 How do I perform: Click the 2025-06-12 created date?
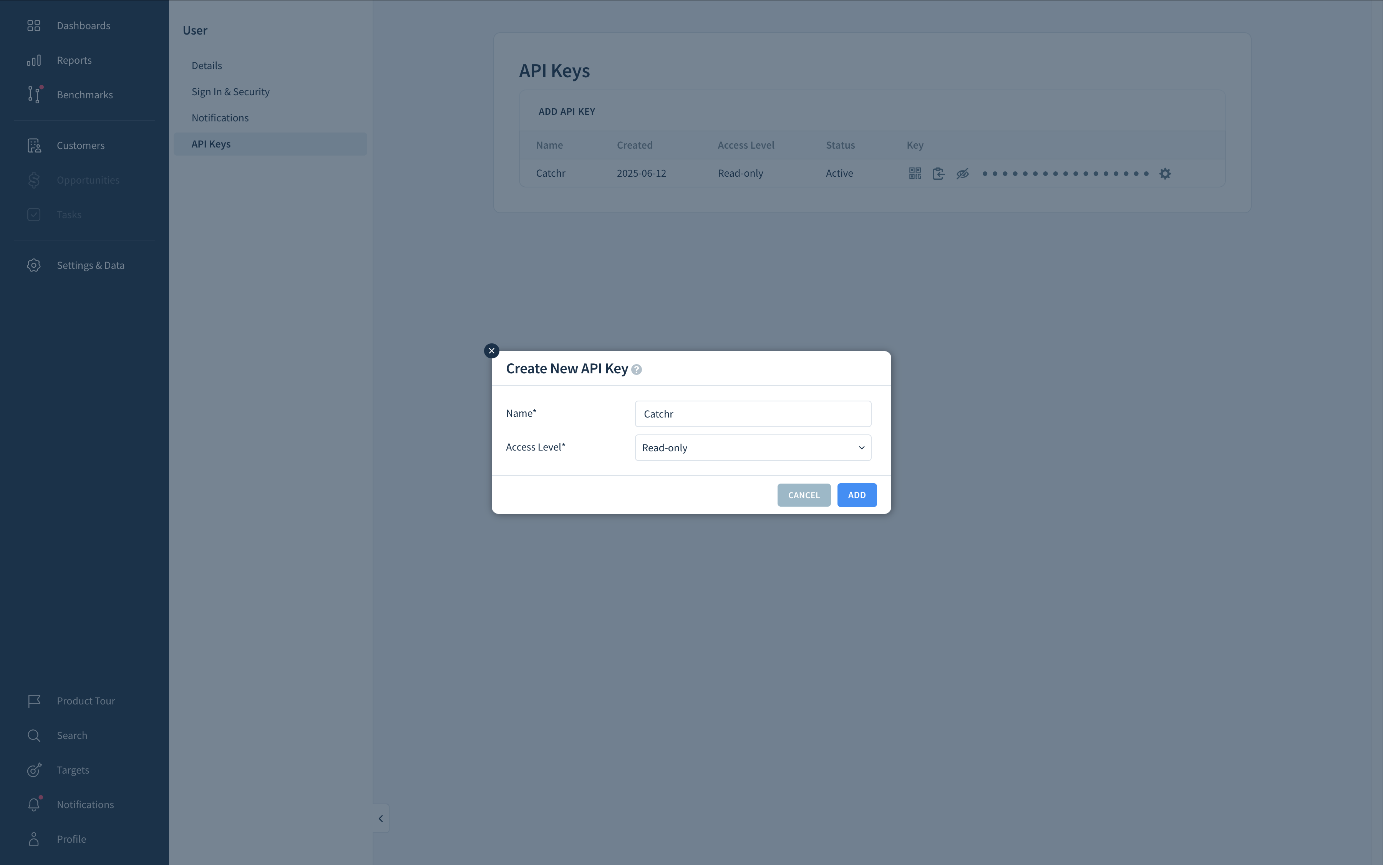coord(642,173)
